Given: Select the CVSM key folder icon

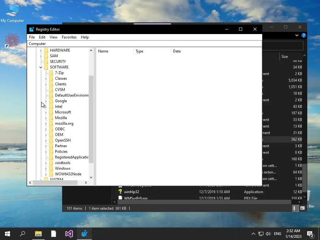Looking at the screenshot, I should point(51,90).
